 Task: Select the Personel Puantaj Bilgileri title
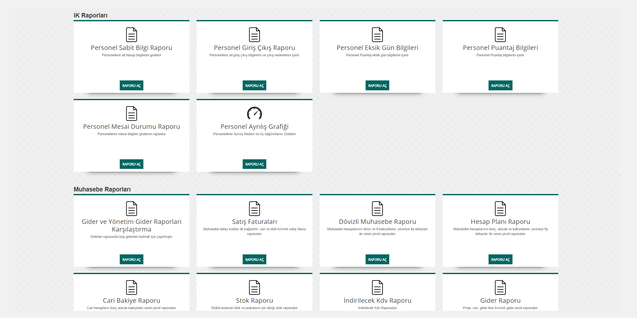[x=500, y=48]
